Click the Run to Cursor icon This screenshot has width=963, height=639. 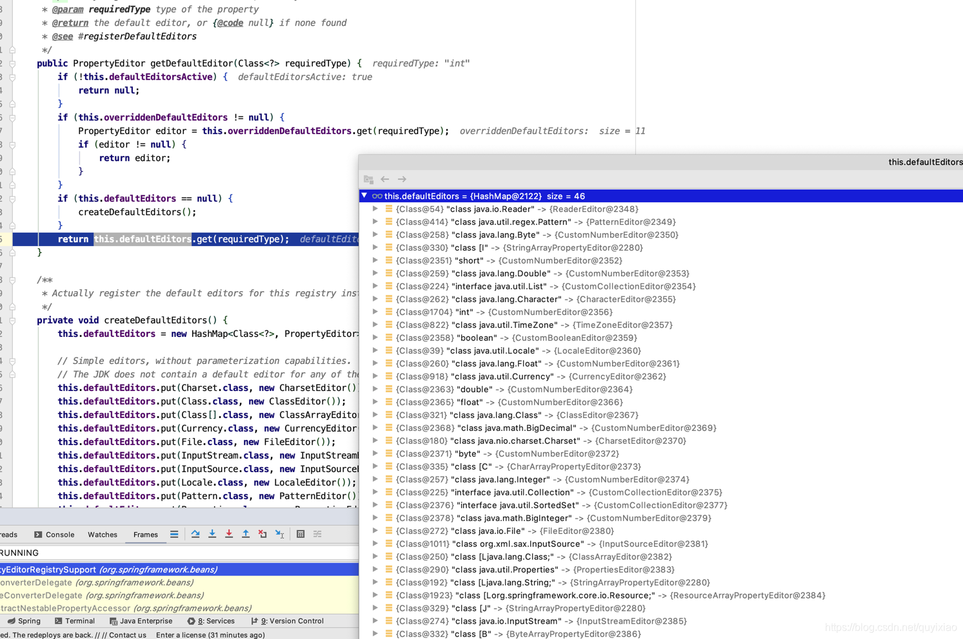coord(279,534)
